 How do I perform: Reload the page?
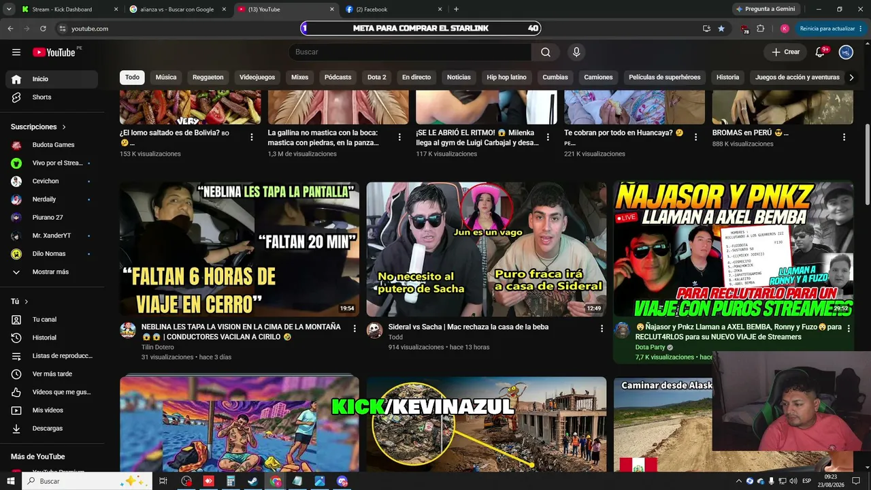pyautogui.click(x=43, y=29)
